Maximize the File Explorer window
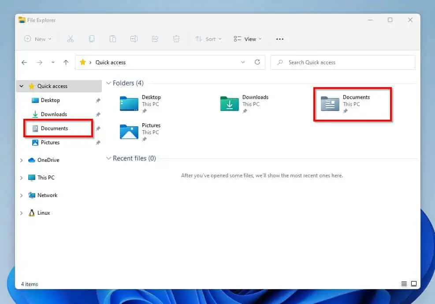This screenshot has width=435, height=304. coord(390,20)
